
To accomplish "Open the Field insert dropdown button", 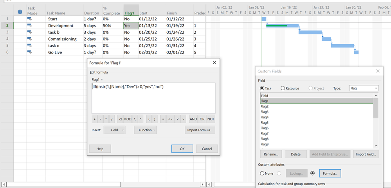I will pyautogui.click(x=114, y=130).
